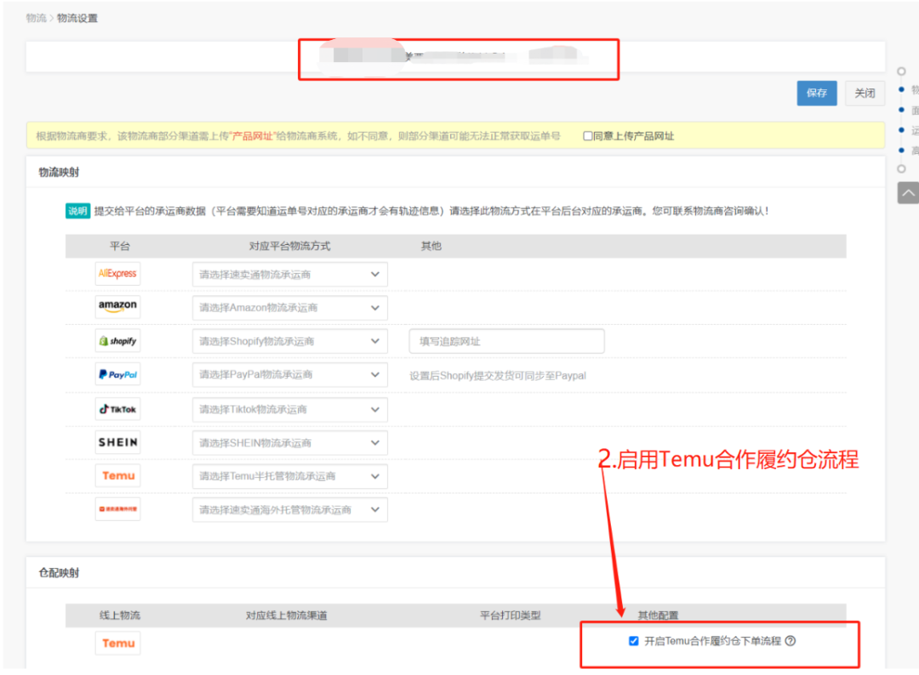Click the PayPal platform logo
The image size is (919, 675).
click(117, 374)
